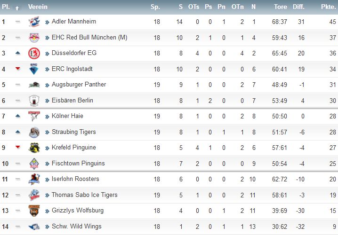Click the ERC Ingolstadt diamond logo
Image resolution: width=338 pixels, height=235 pixels.
click(34, 69)
